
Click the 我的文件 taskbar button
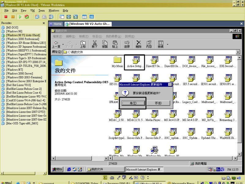pyautogui.click(x=105, y=169)
